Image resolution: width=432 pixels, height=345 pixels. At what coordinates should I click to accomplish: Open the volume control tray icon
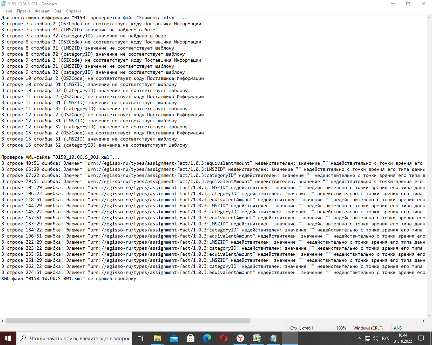coord(376,338)
